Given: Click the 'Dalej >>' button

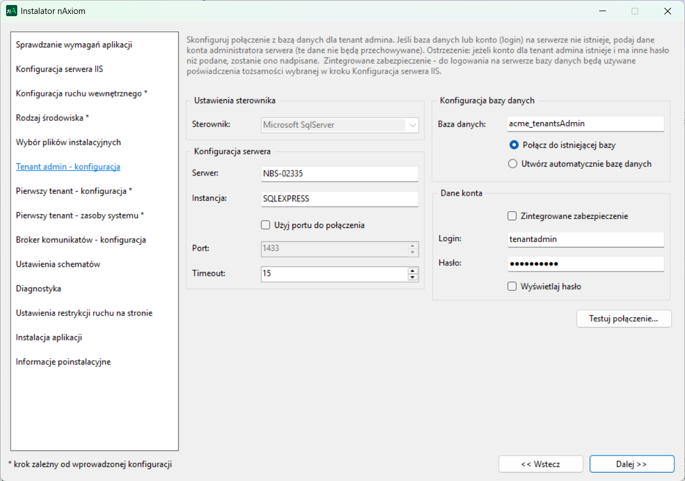Looking at the screenshot, I should pyautogui.click(x=632, y=464).
